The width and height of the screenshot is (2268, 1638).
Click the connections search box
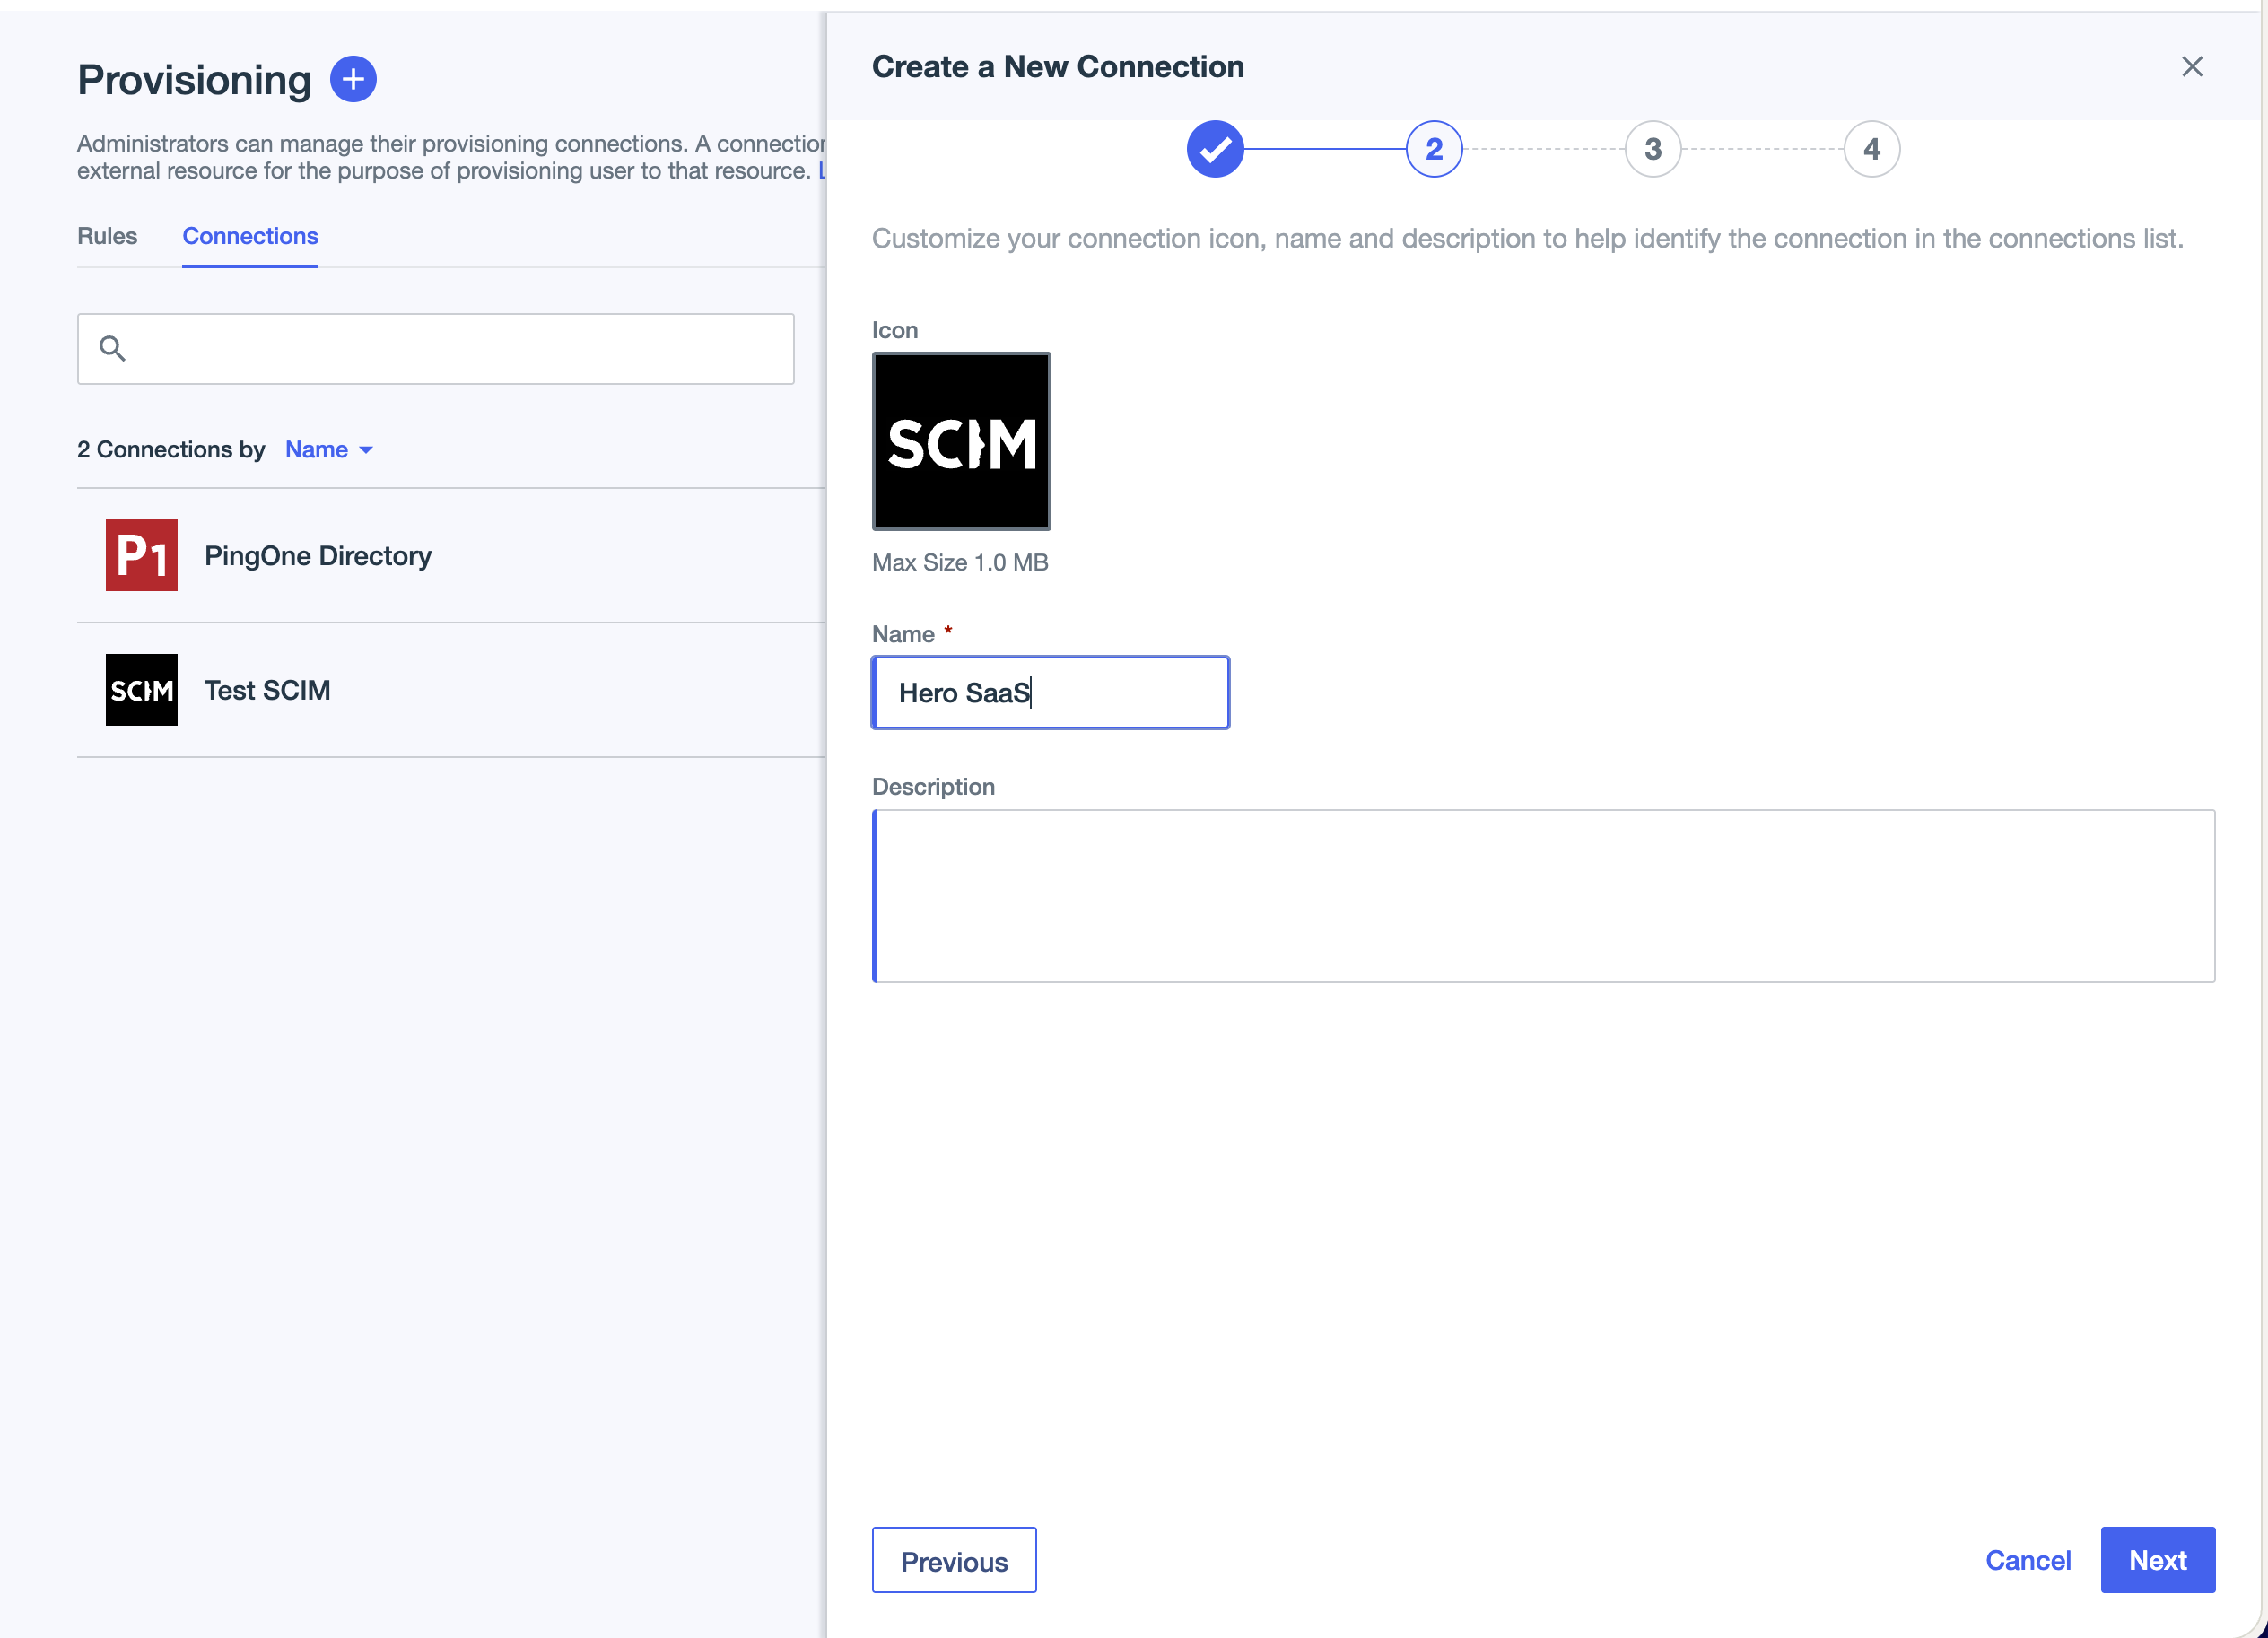point(435,348)
